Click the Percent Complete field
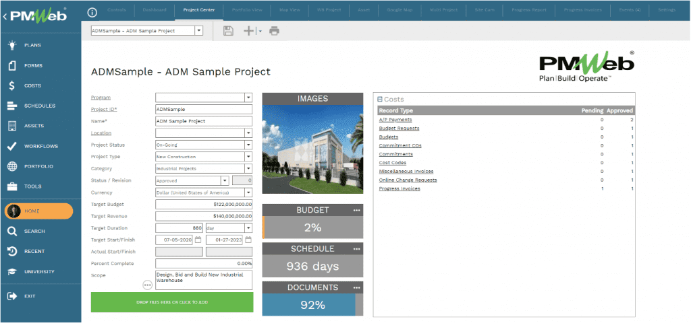This screenshot has height=323, width=691. click(x=204, y=264)
